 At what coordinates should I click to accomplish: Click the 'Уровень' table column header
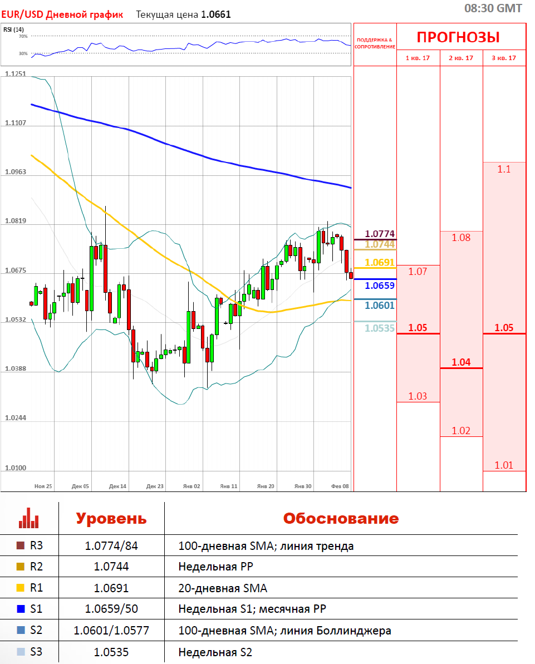pos(111,518)
